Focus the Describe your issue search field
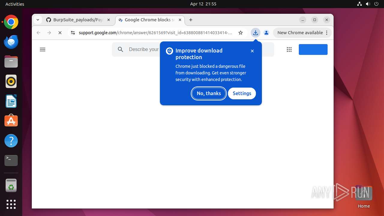The image size is (384, 216). 193,49
